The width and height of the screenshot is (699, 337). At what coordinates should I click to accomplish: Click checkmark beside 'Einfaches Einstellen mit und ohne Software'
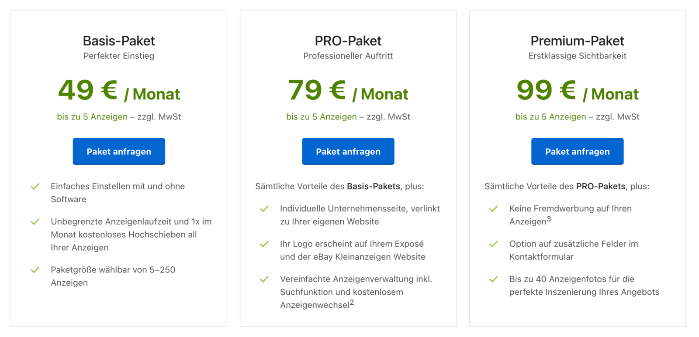click(x=35, y=187)
